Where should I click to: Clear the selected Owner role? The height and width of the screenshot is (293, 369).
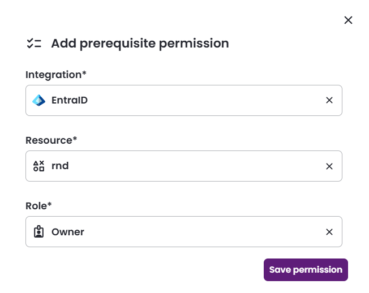329,232
